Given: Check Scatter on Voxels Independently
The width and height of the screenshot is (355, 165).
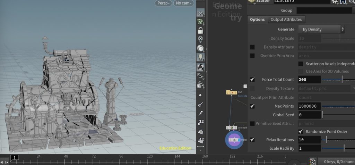Looking at the screenshot, I should pos(301,64).
